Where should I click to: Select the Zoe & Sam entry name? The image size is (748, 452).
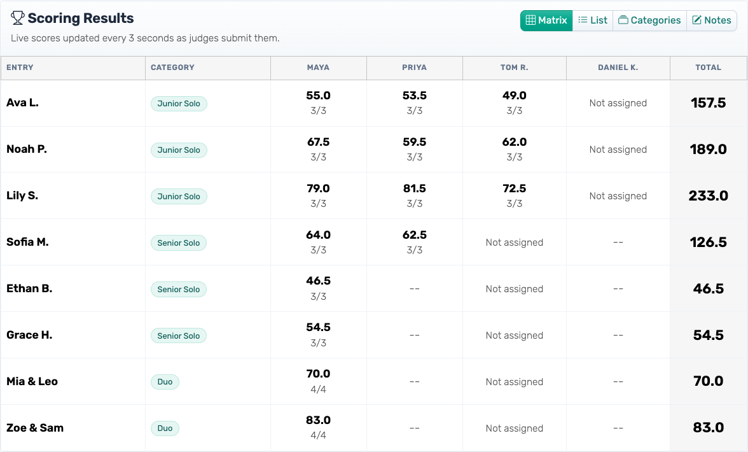tap(35, 428)
